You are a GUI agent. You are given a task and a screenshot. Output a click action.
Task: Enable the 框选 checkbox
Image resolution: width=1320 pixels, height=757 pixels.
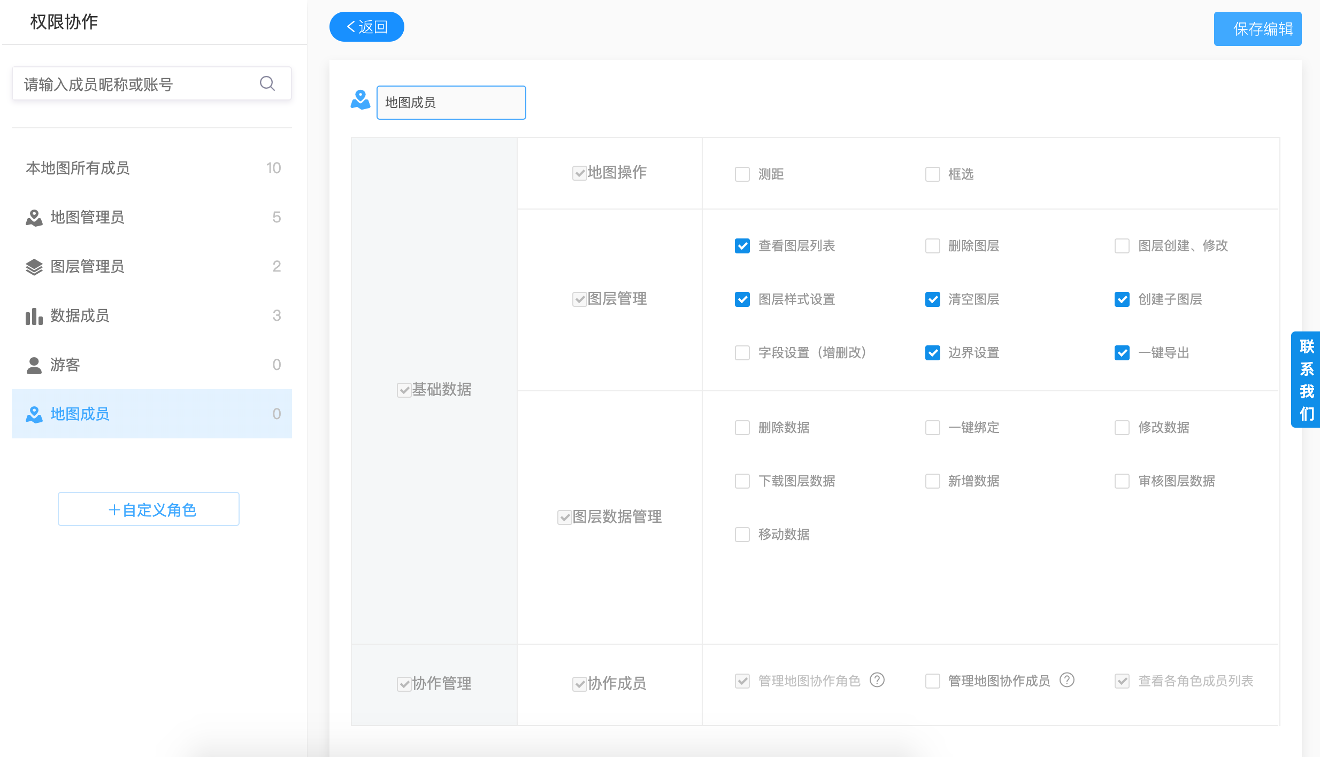933,174
